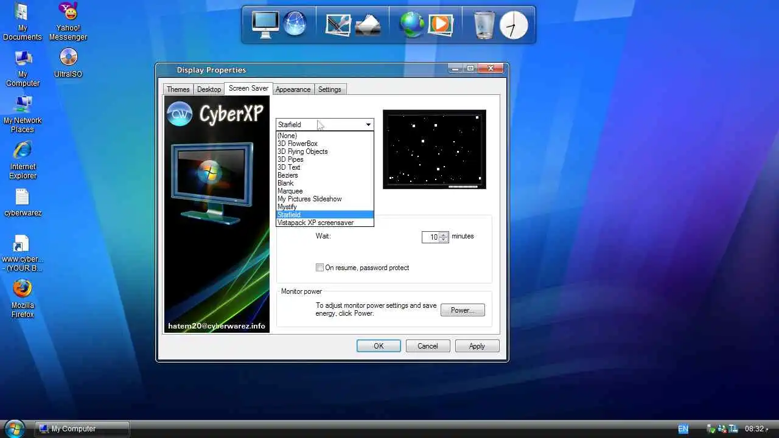
Task: Switch to the Desktop tab
Action: tap(209, 89)
